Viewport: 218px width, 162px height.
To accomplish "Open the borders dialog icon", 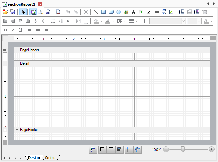I will (x=143, y=21).
